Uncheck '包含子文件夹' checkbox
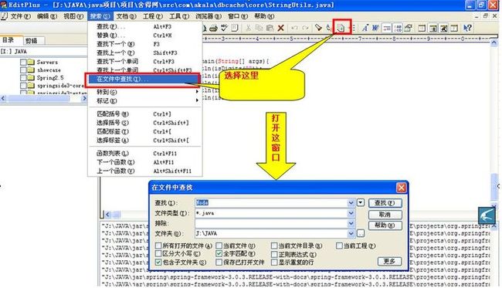This screenshot has height=288, width=502. click(x=158, y=262)
